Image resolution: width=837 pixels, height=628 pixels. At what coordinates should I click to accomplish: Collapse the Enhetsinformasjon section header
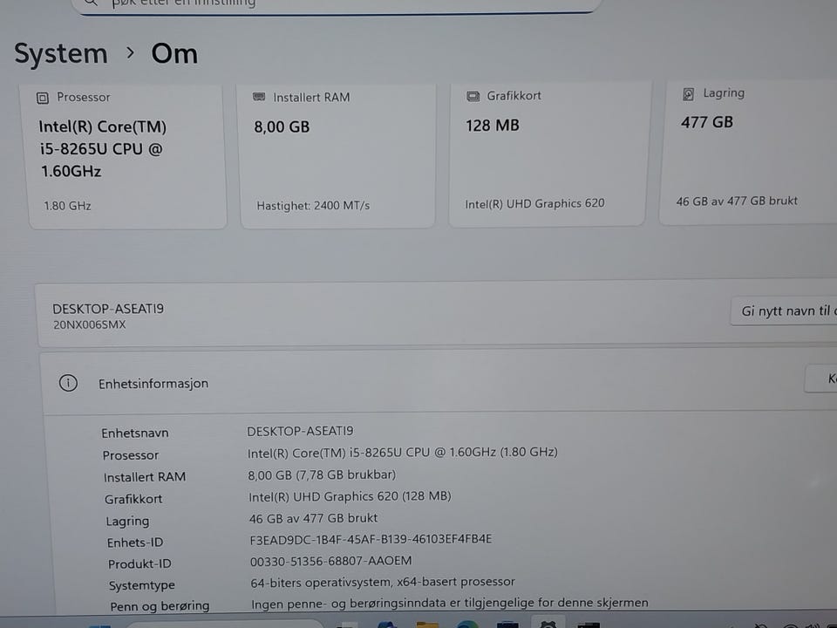439,384
